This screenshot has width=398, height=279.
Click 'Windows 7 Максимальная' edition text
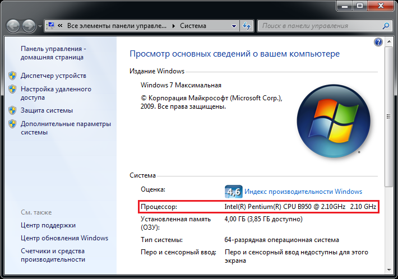click(x=181, y=85)
